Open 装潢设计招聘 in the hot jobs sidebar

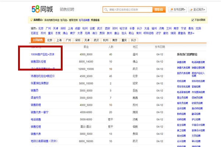[198, 130]
